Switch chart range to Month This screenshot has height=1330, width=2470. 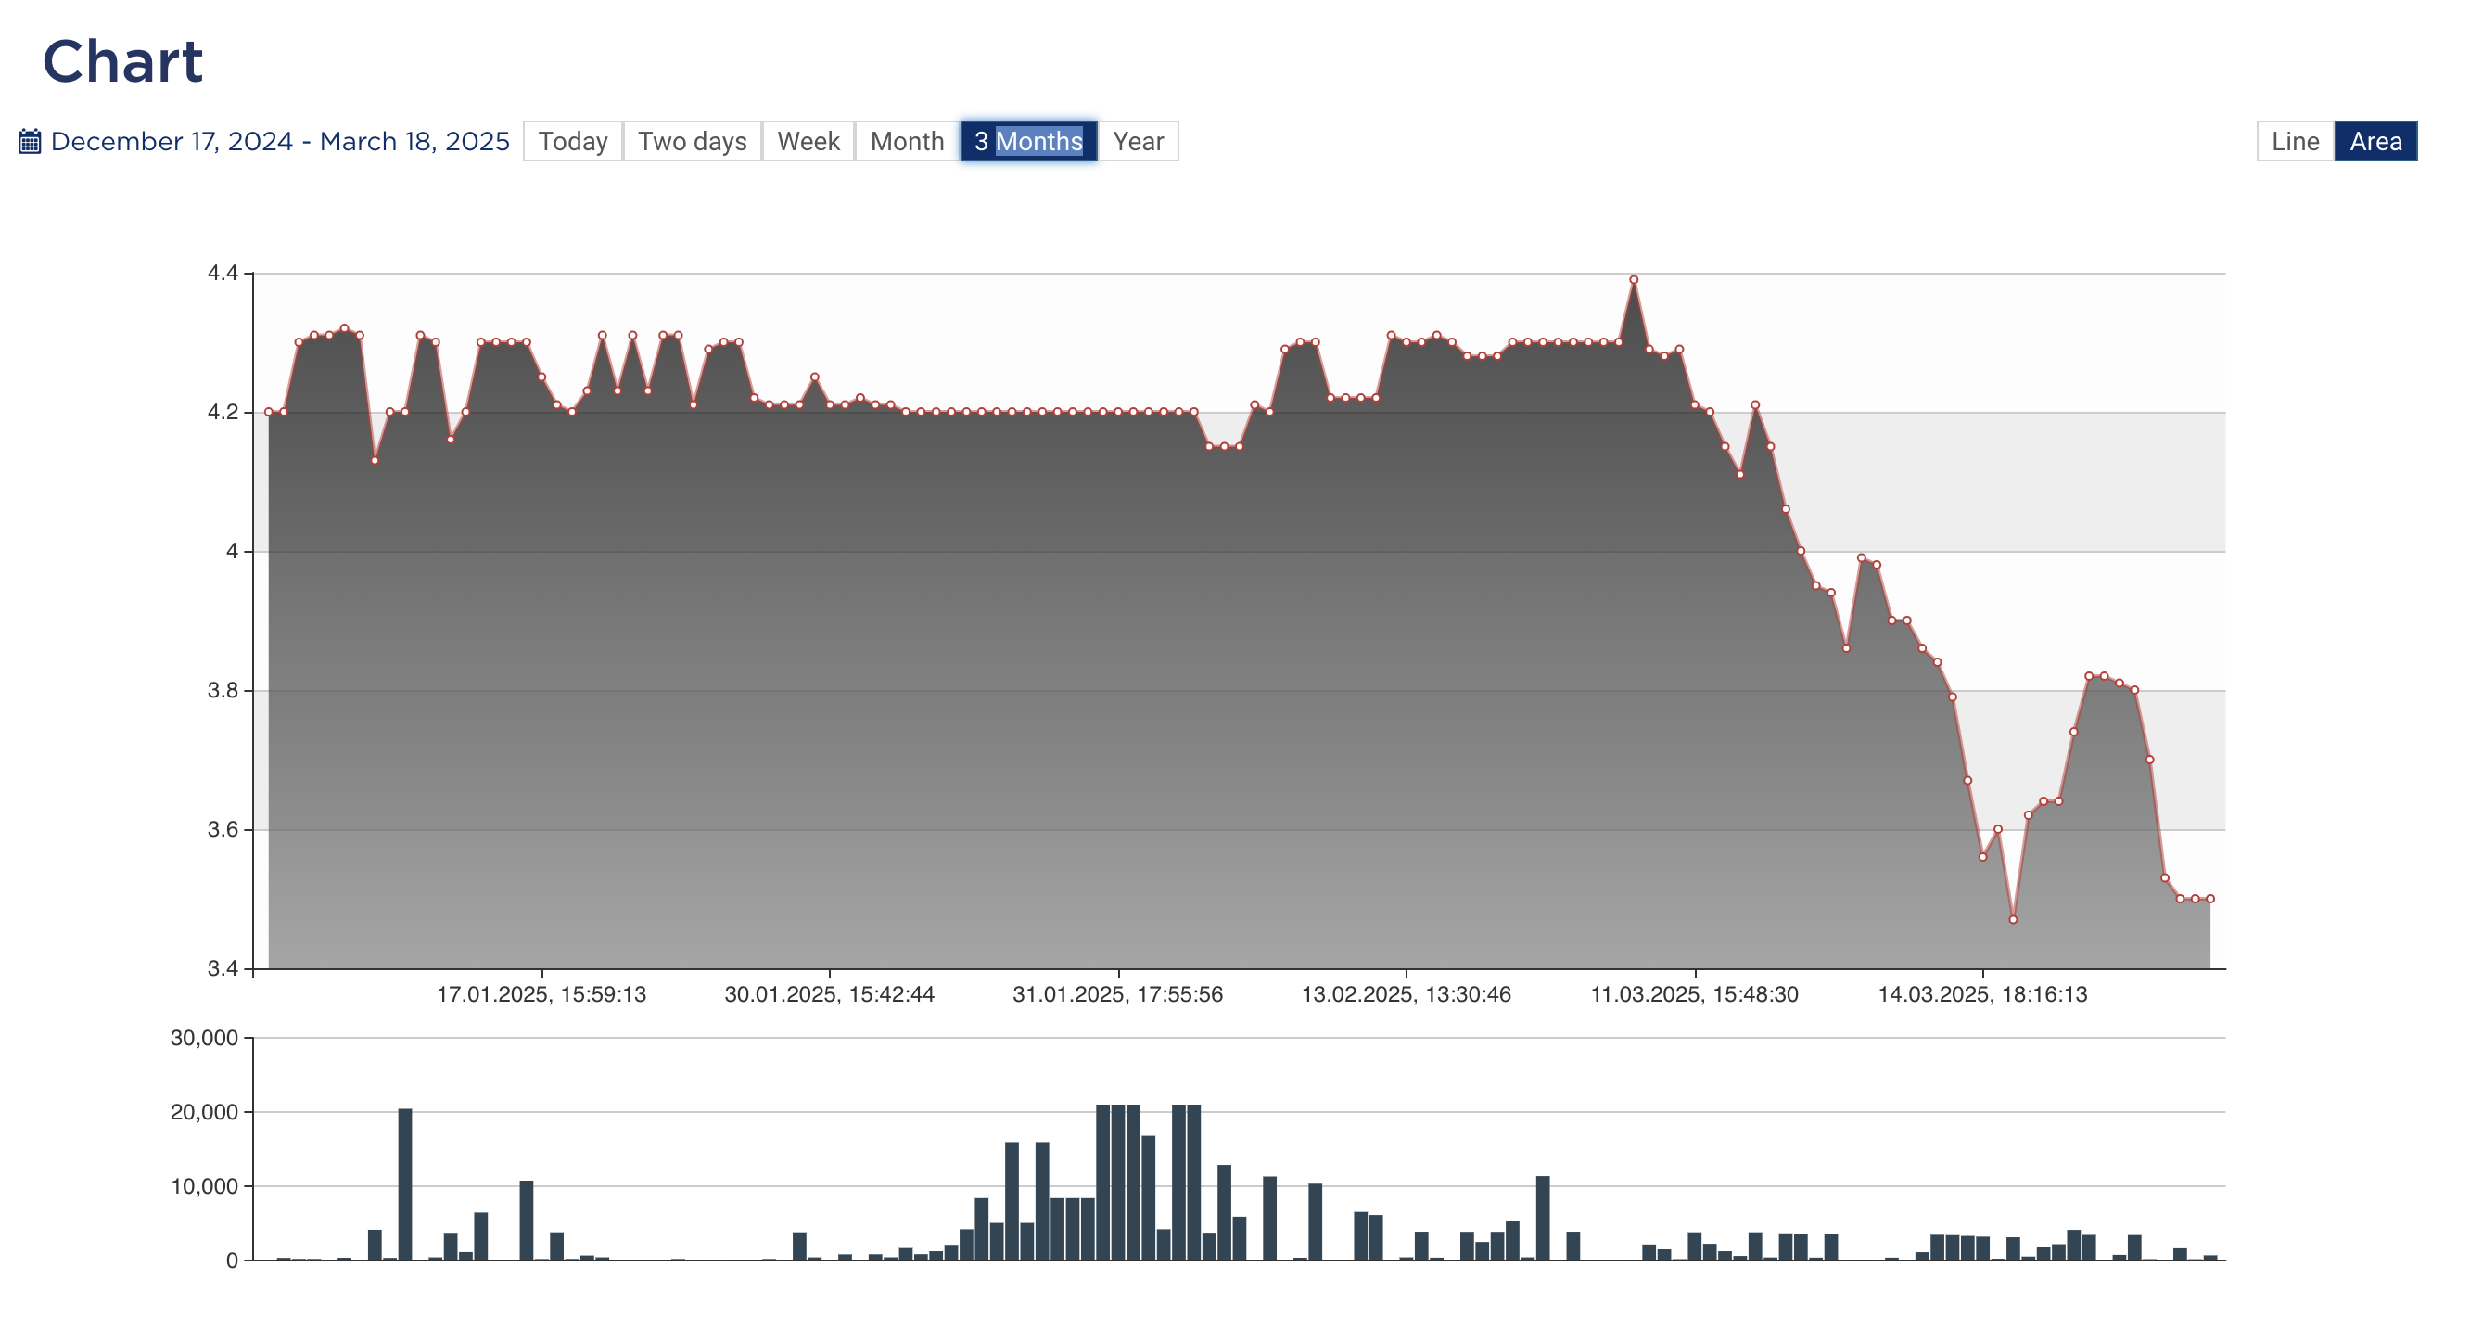tap(906, 142)
